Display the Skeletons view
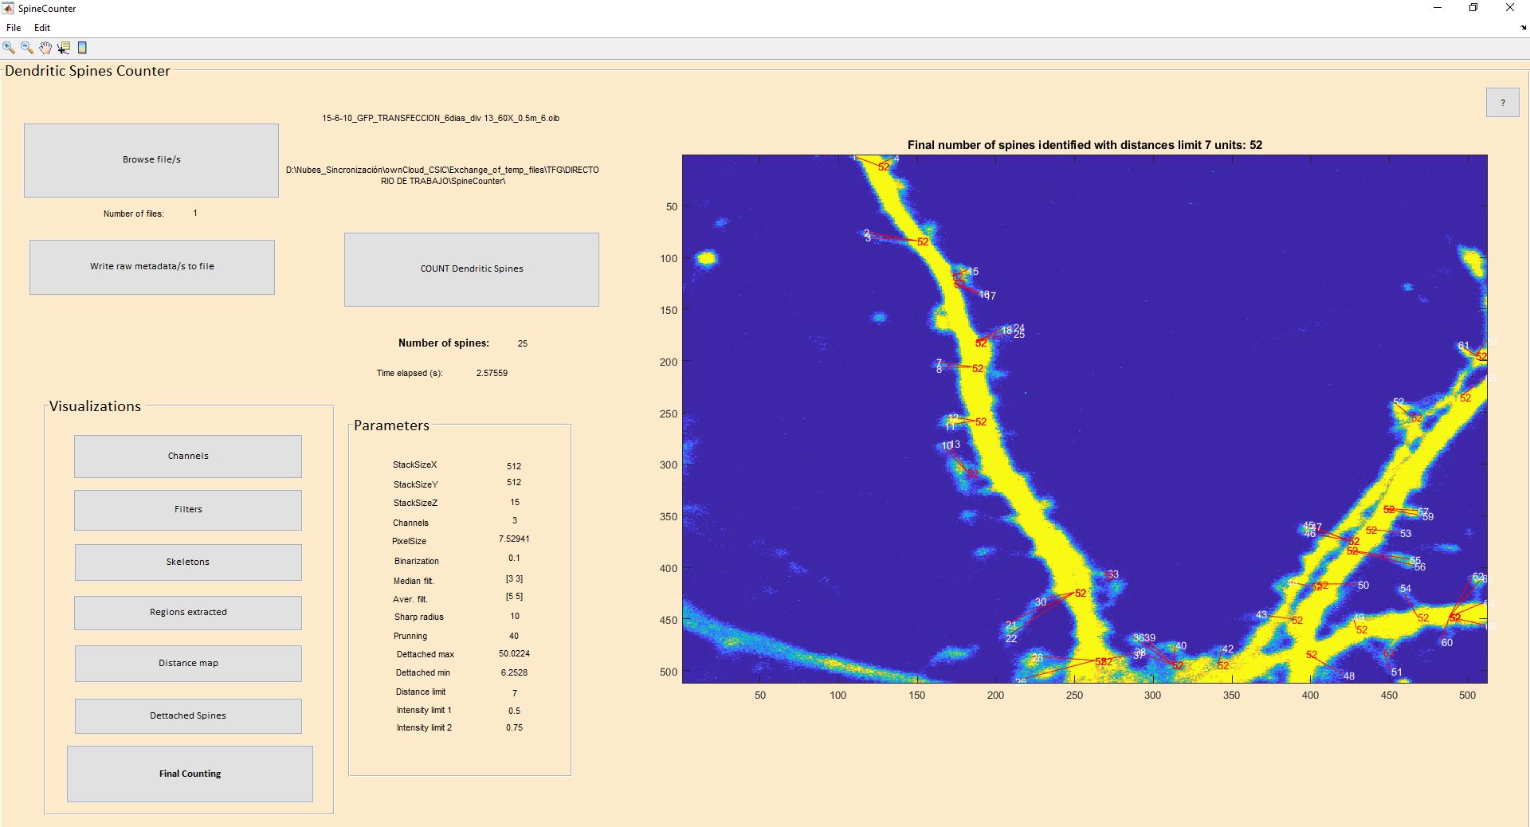 point(188,562)
